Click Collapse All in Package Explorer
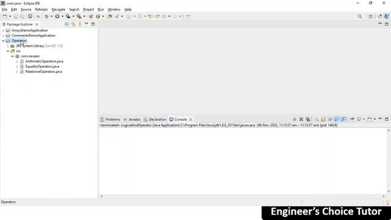Viewport: 391px width, 220px height. click(67, 24)
